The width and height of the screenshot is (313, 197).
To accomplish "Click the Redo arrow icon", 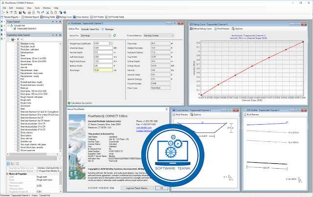I will point(43,12).
